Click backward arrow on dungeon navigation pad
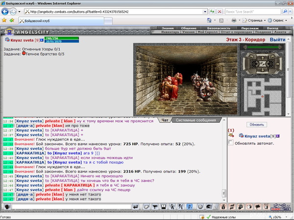This screenshot has height=220, width=294. tap(263, 70)
